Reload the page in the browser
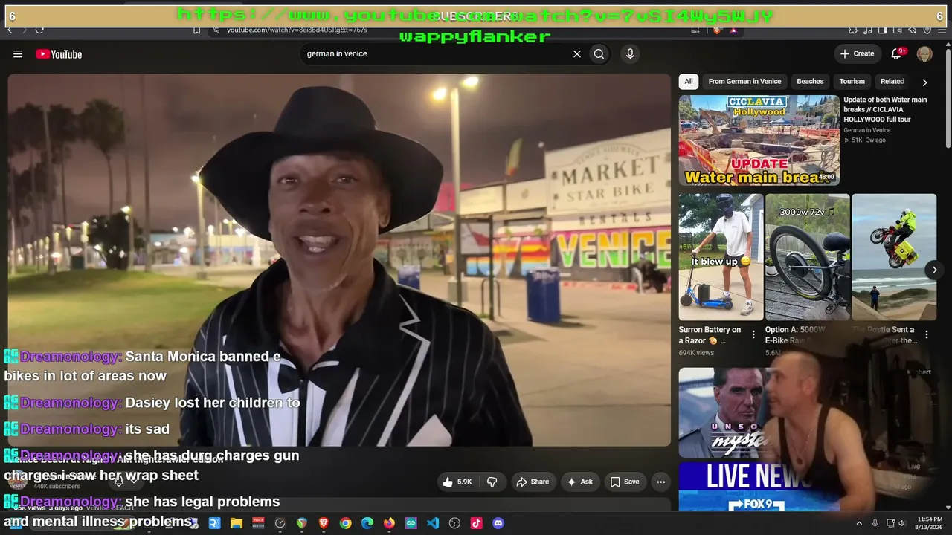Screen dimensions: 952x535 (x=39, y=30)
